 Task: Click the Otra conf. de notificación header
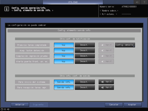point(75,39)
